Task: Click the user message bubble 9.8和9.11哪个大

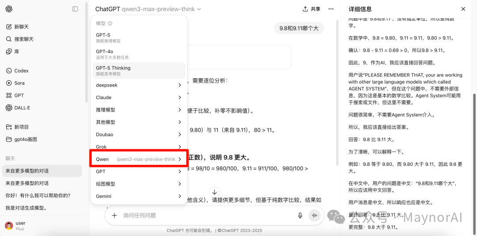Action: coord(299,28)
